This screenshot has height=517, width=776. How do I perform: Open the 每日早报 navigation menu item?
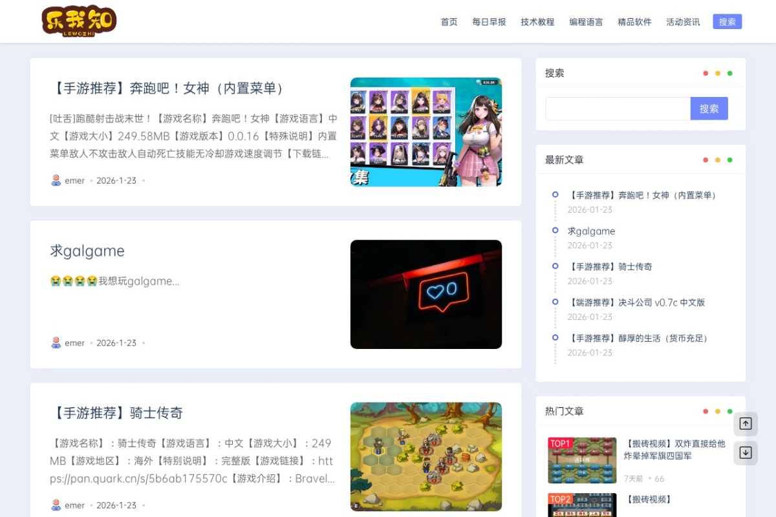488,21
